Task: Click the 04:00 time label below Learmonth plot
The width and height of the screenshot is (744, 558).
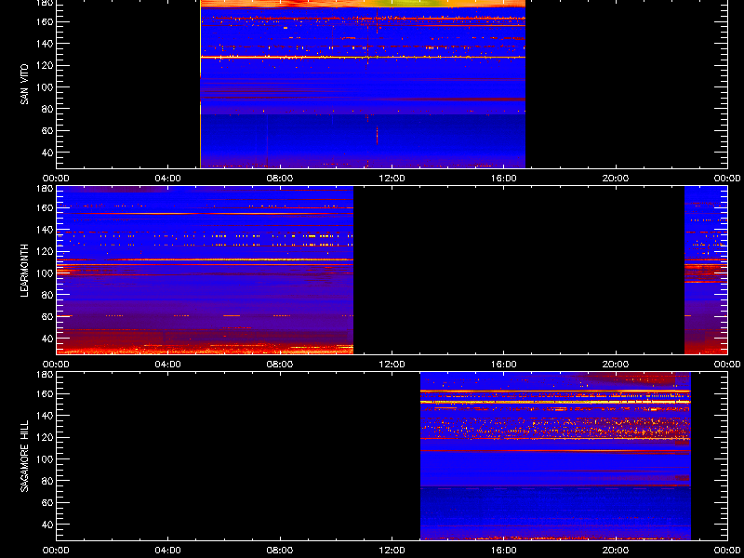Action: coord(168,365)
